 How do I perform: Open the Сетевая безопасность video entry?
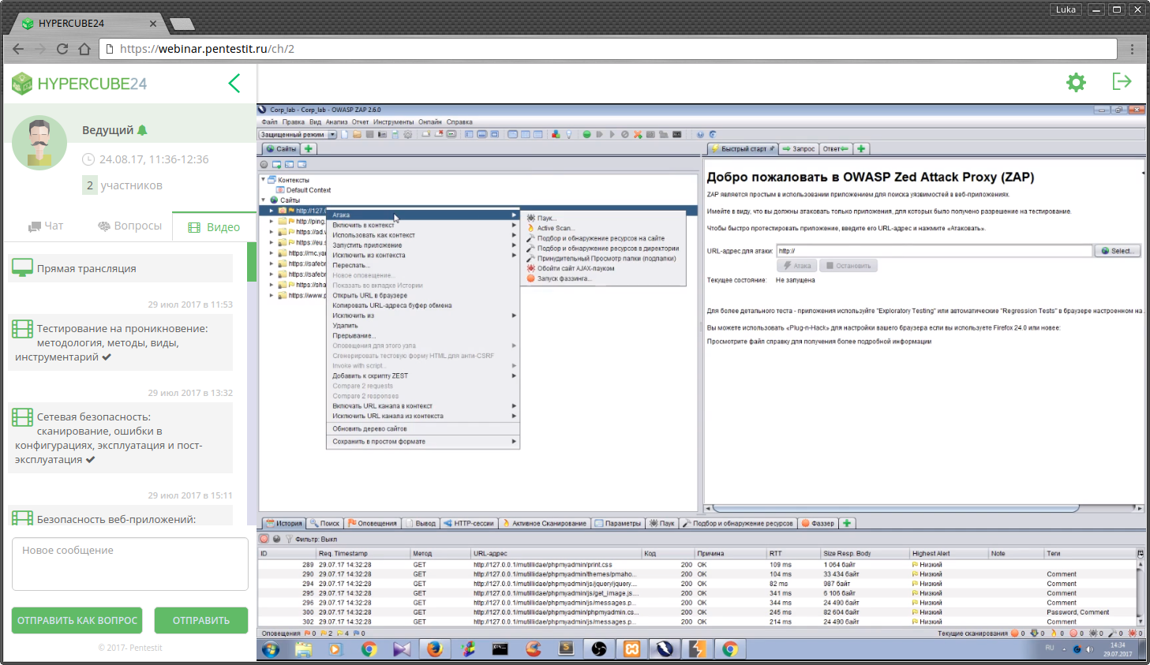tap(121, 438)
